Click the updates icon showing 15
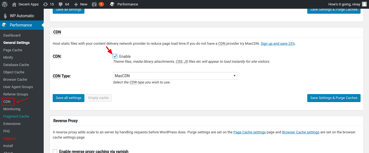Viewport: 369px width, 153px height. coord(45,4)
